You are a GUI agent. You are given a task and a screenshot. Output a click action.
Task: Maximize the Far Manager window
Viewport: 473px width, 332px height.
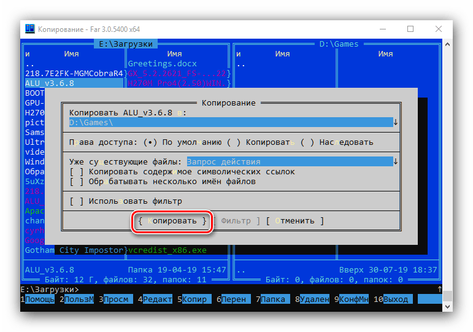pos(410,29)
